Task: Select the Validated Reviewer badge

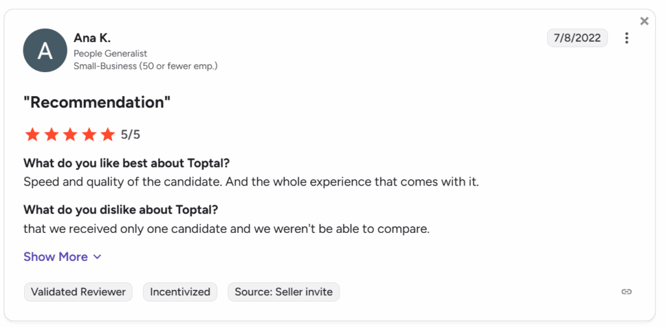Action: click(78, 292)
